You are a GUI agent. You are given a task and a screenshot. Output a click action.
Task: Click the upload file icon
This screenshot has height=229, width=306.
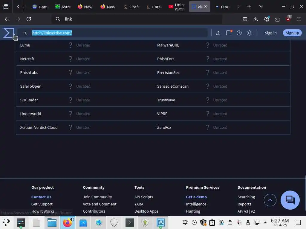click(x=218, y=33)
